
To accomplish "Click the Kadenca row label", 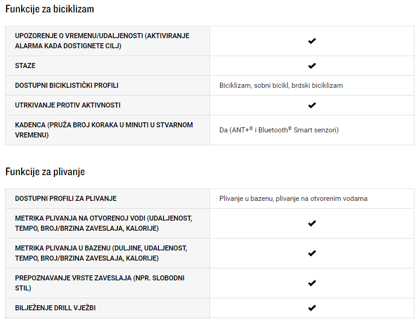I will click(104, 130).
